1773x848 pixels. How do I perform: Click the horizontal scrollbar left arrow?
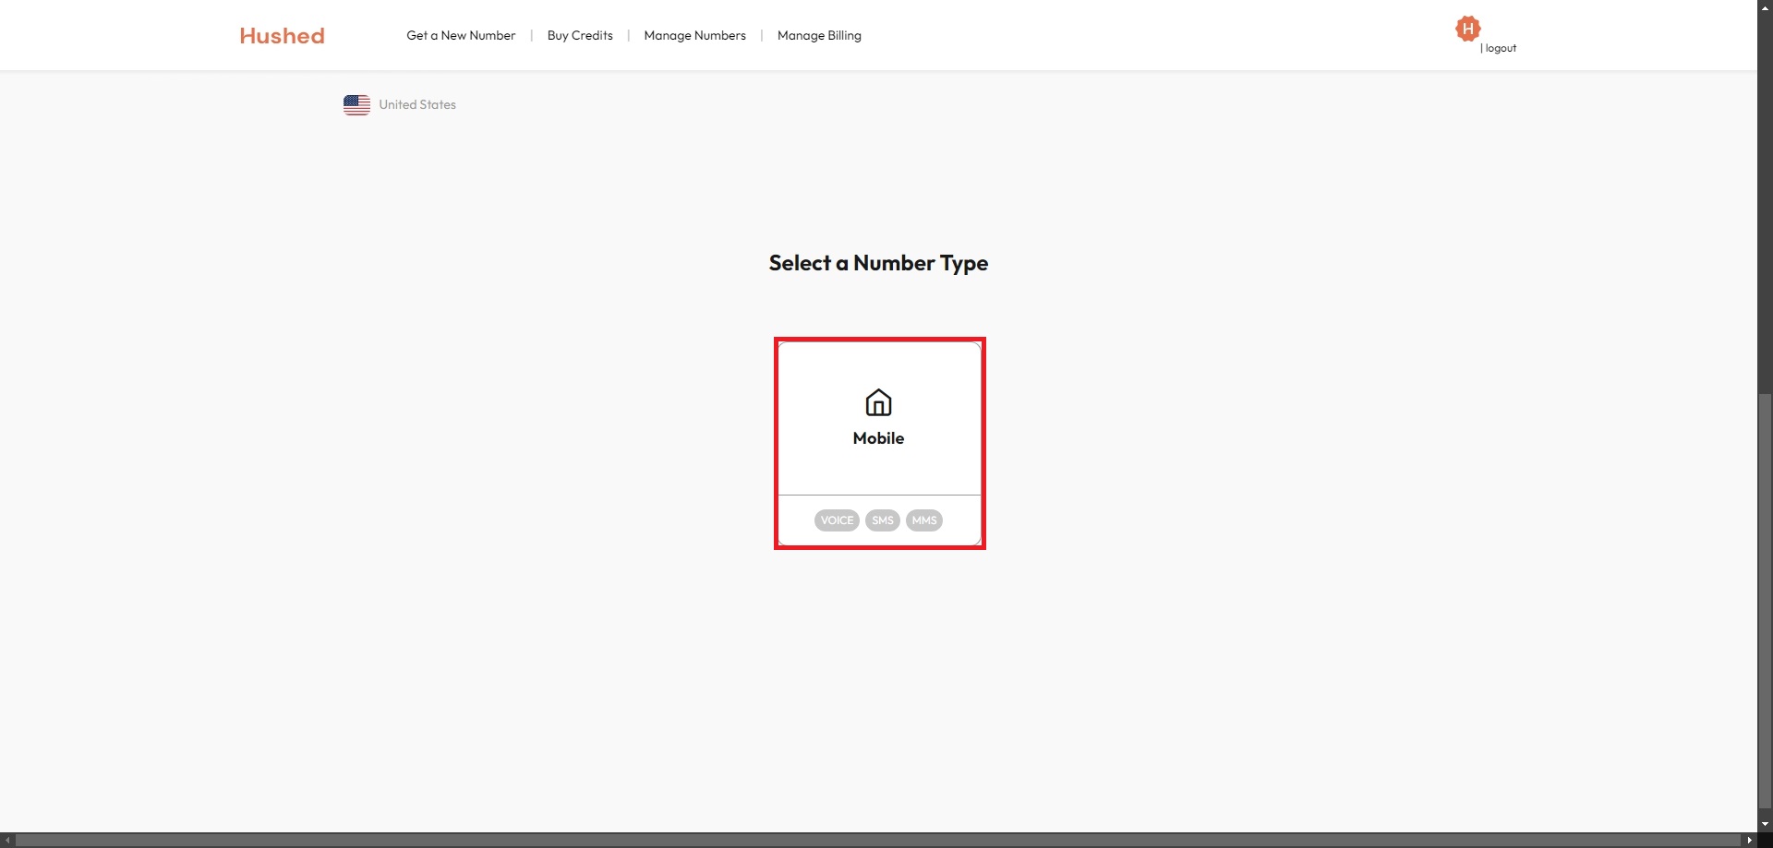pyautogui.click(x=8, y=841)
